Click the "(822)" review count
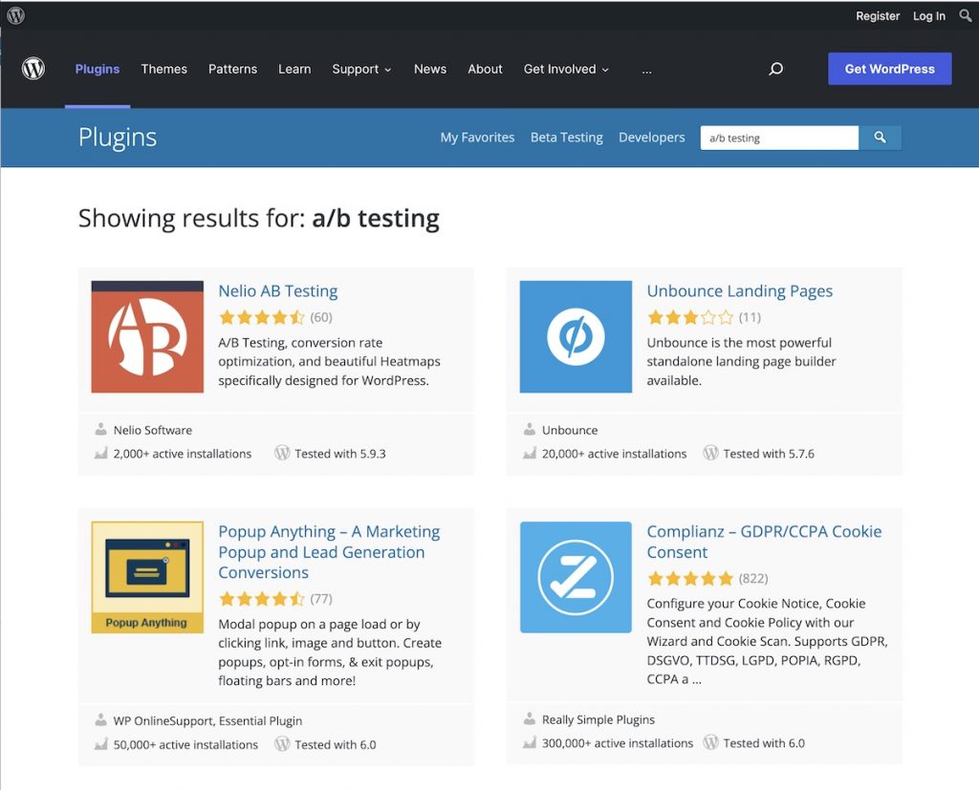The height and width of the screenshot is (790, 979). click(x=753, y=579)
